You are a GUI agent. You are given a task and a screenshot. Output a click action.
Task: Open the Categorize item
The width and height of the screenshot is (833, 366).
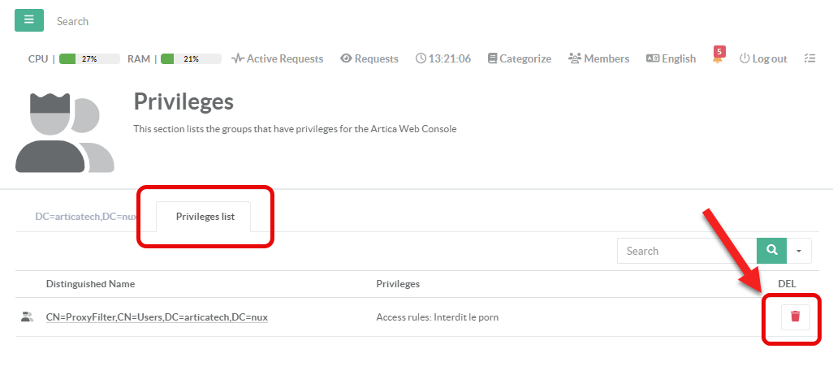pos(519,58)
